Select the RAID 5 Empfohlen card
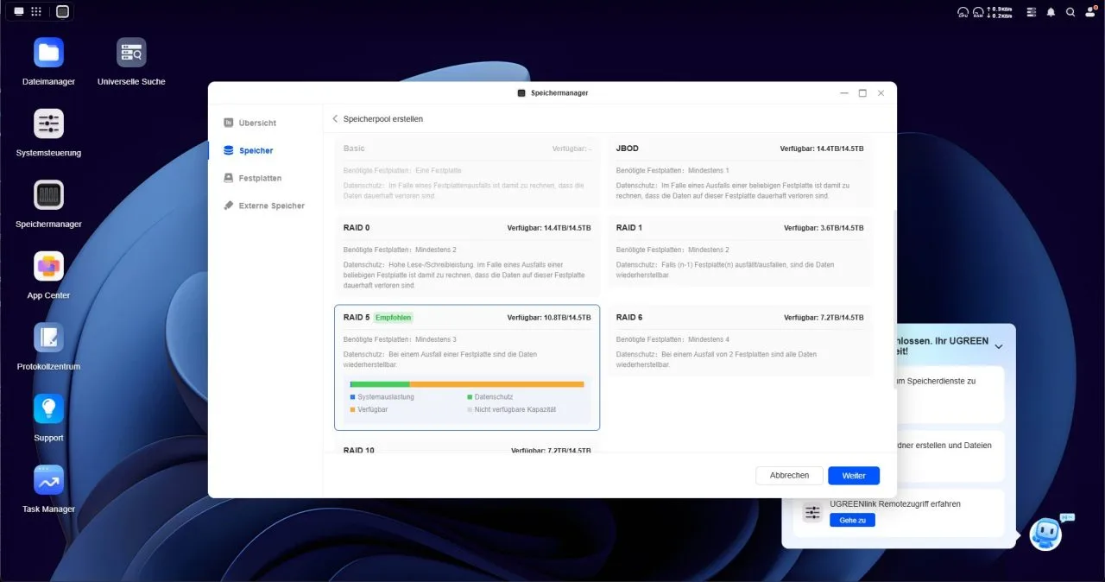 click(467, 367)
